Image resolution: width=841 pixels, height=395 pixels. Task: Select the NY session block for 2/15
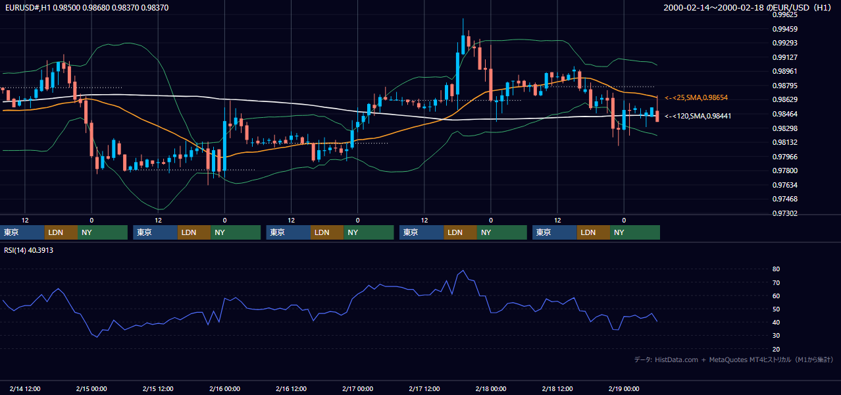tap(236, 232)
